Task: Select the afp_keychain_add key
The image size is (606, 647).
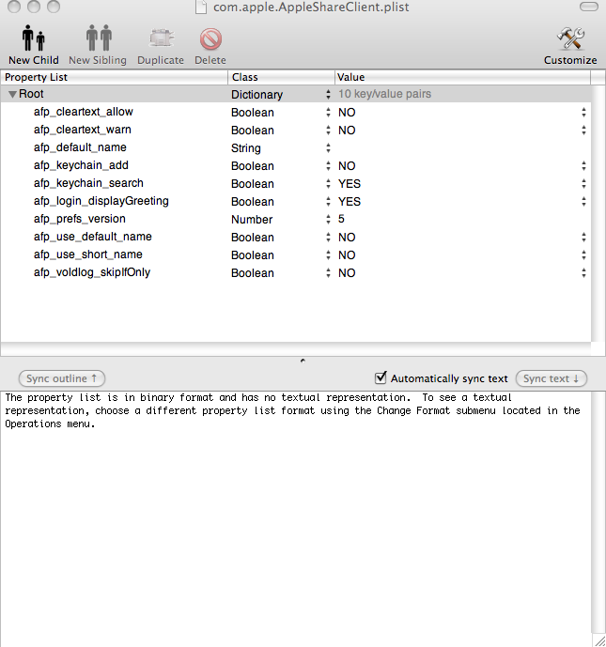Action: (81, 165)
